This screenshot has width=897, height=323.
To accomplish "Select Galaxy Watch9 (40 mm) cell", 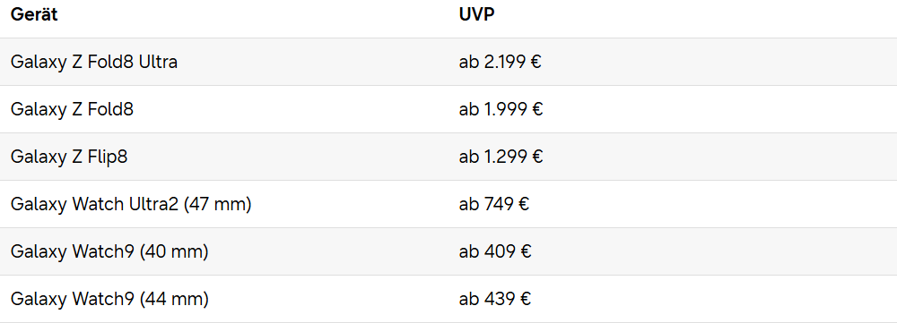I will 109,251.
